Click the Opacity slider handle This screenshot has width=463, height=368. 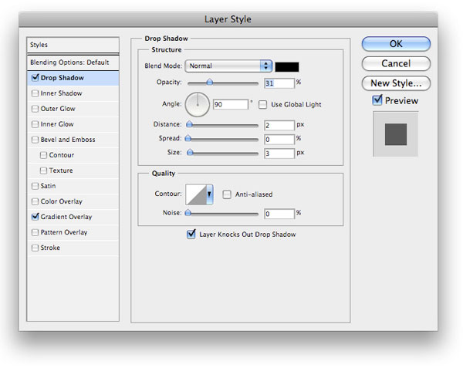(210, 82)
